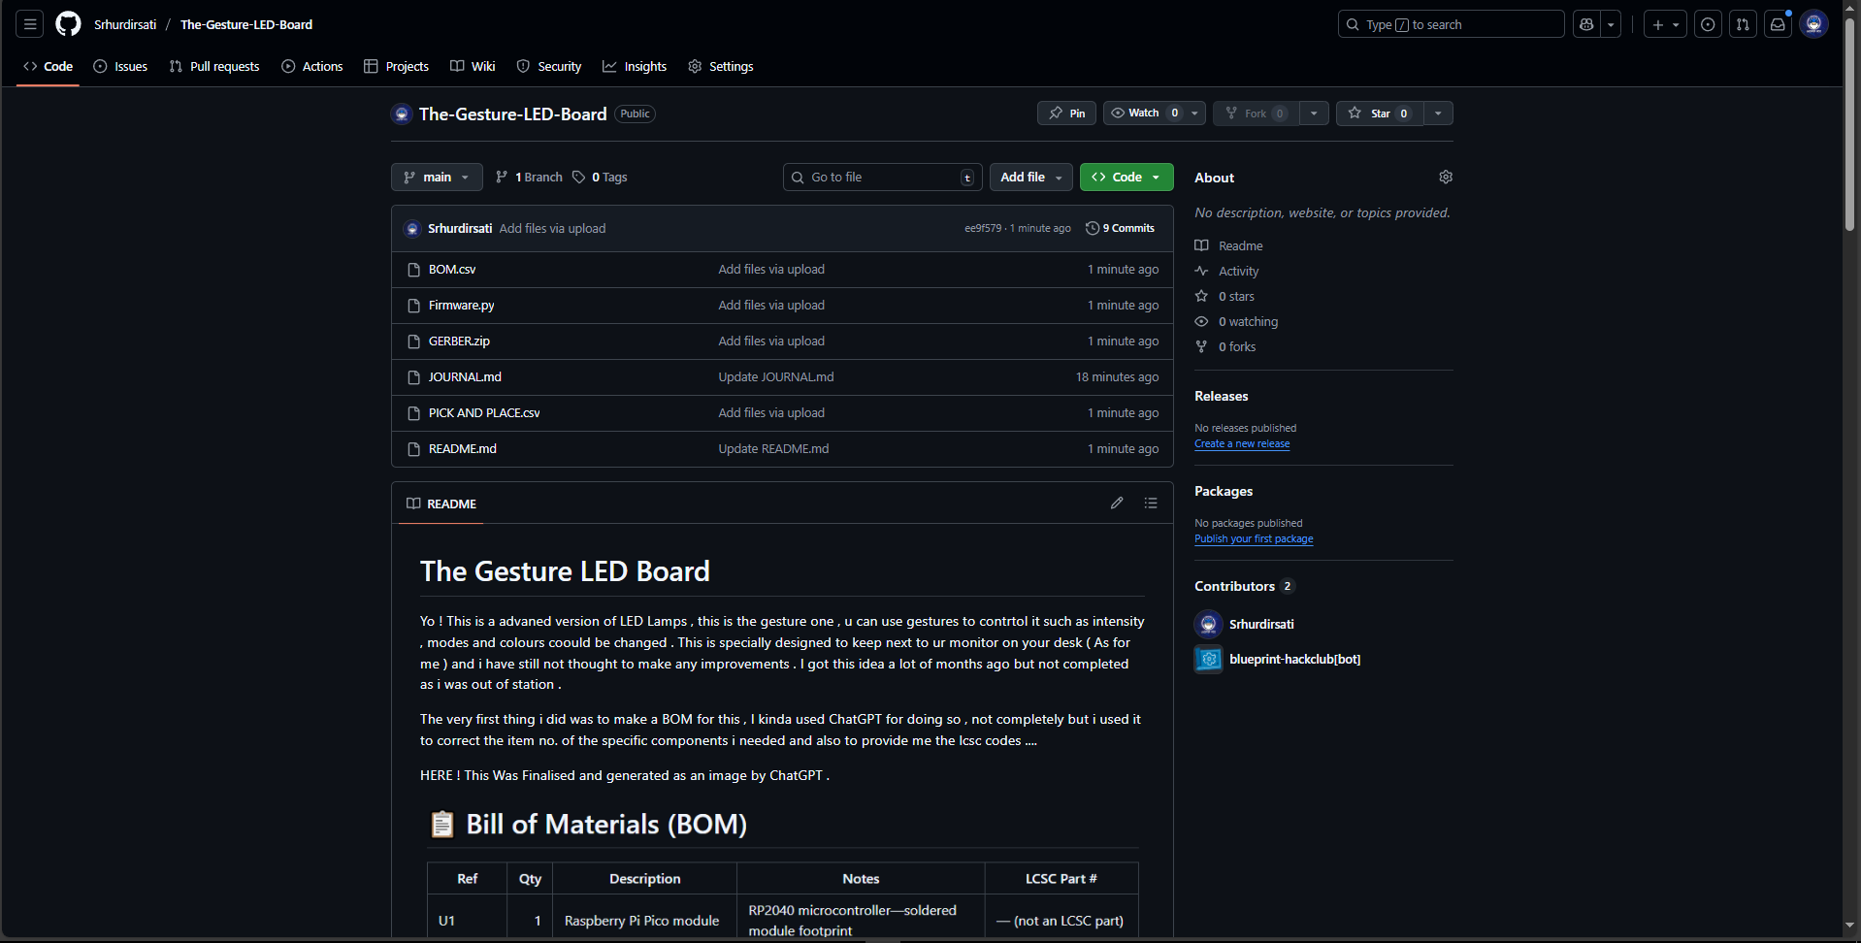
Task: Click the Create a new release link
Action: [x=1242, y=443]
